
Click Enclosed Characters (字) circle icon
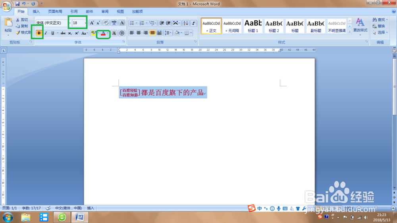(x=122, y=33)
